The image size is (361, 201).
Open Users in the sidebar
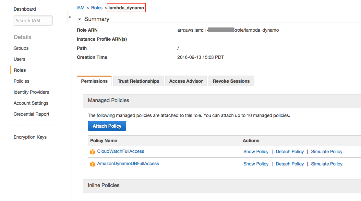click(19, 59)
